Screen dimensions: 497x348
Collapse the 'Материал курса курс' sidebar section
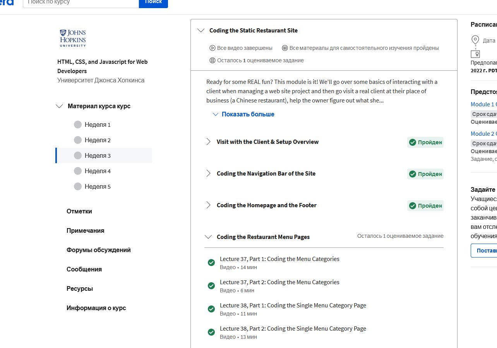[59, 106]
